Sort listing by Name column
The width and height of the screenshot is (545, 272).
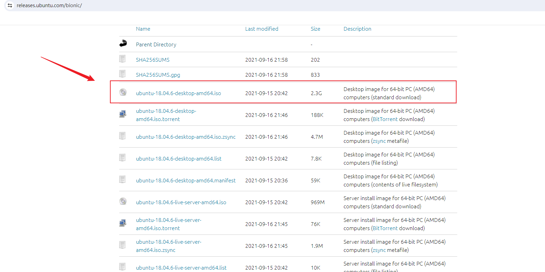pos(143,29)
